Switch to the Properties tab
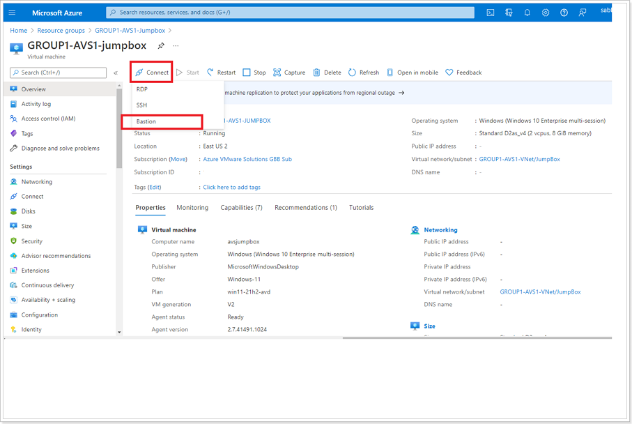Image resolution: width=632 pixels, height=424 pixels. pos(151,208)
